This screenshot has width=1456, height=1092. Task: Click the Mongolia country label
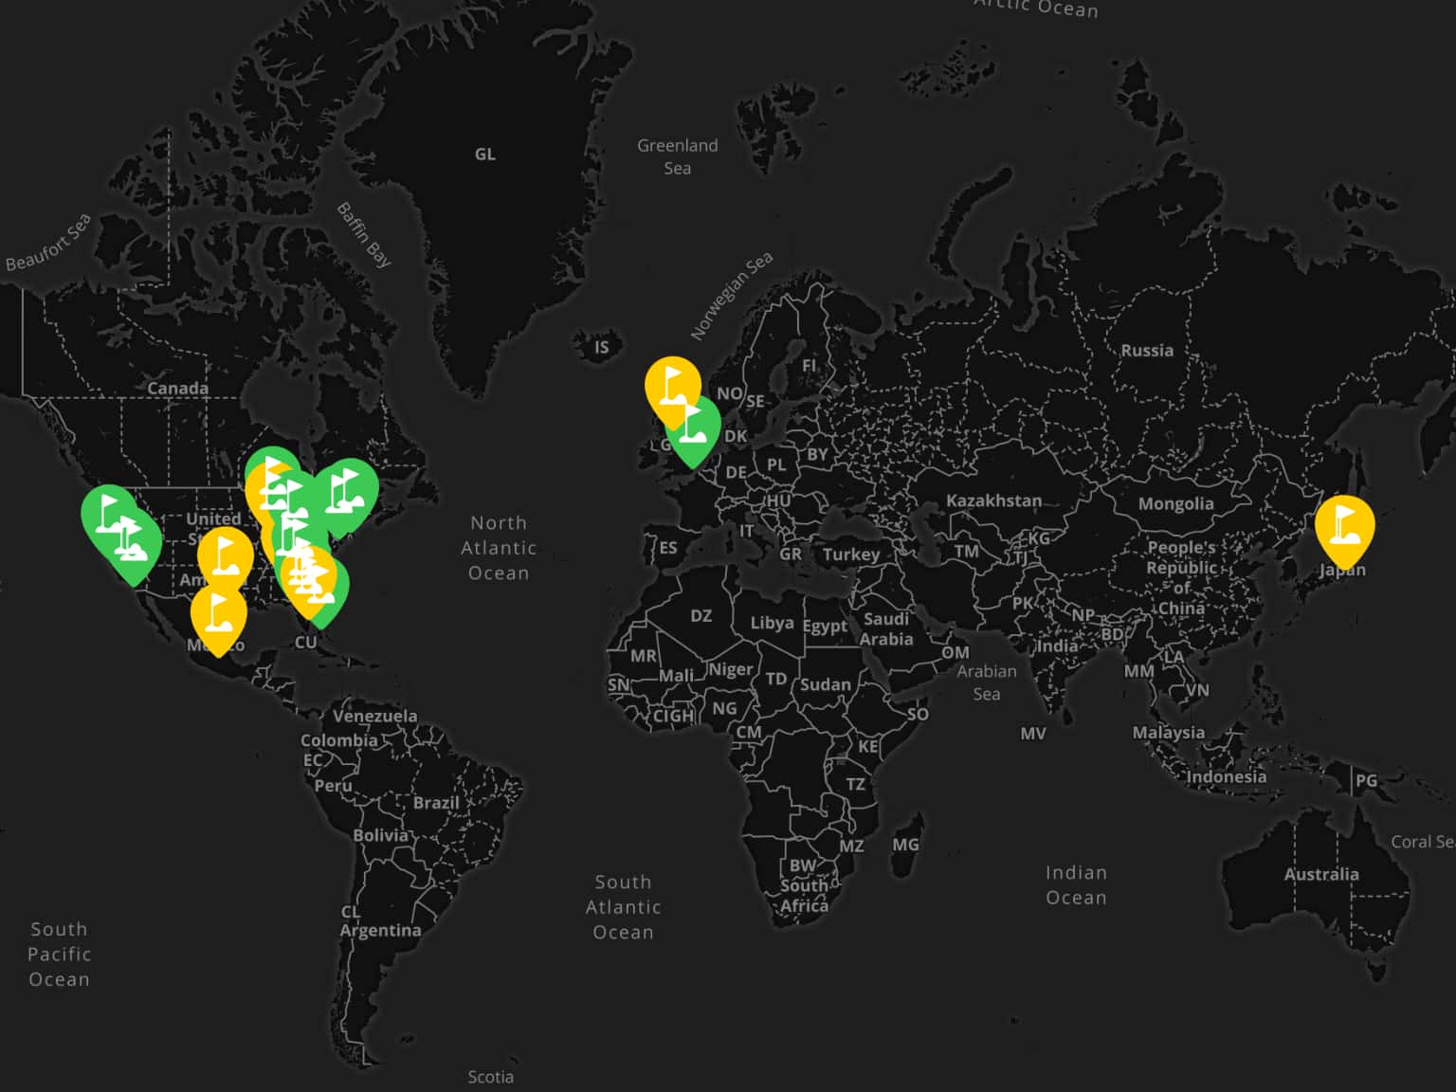[x=1175, y=503]
